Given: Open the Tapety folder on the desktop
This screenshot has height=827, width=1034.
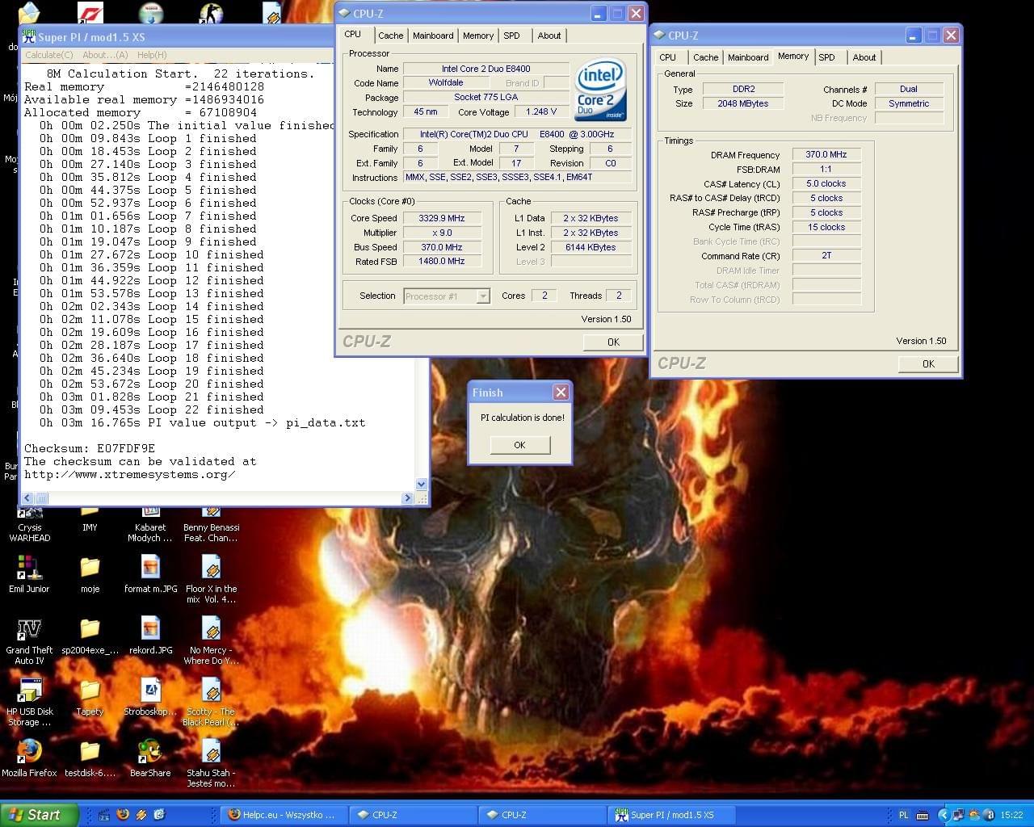Looking at the screenshot, I should pos(90,697).
